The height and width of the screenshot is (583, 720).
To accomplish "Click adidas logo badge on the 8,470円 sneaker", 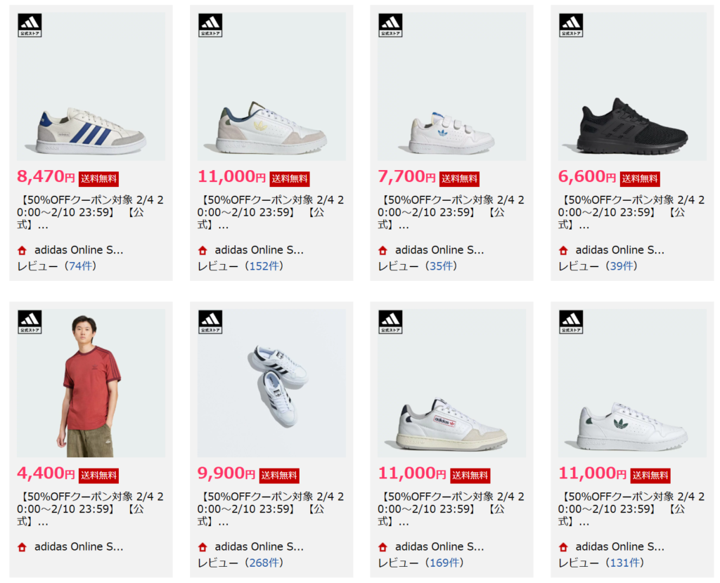I will (30, 25).
